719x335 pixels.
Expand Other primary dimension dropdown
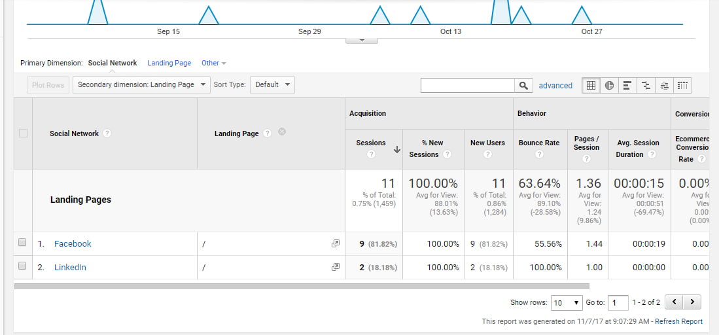(x=214, y=63)
